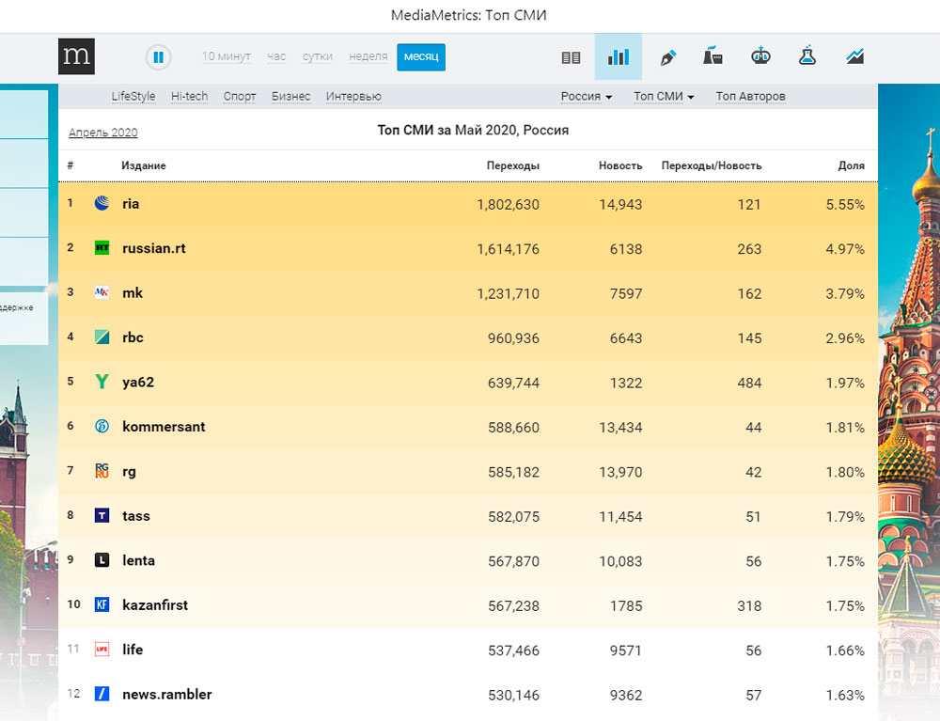Expand the 'Россия' region dropdown
Viewport: 940px width, 721px height.
(x=586, y=97)
